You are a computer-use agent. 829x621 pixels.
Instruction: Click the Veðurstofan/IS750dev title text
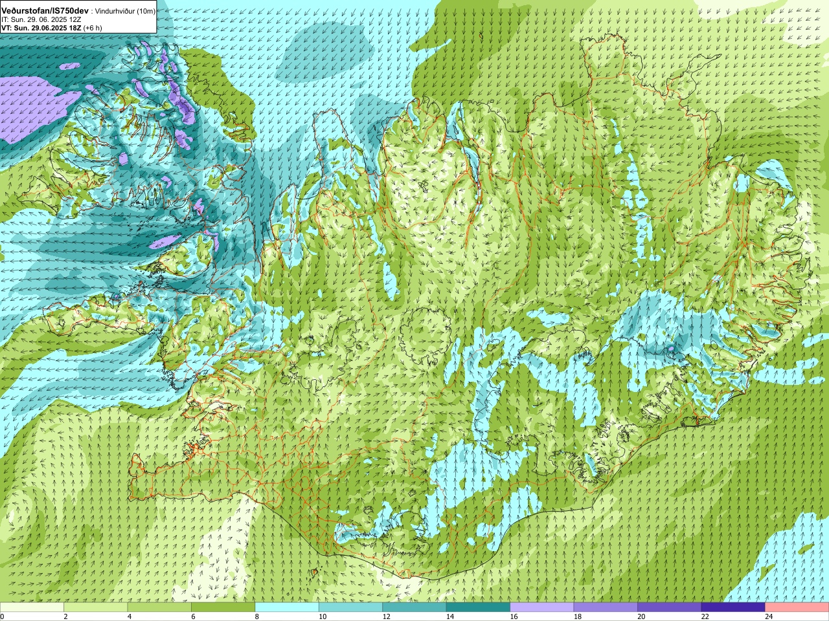(x=45, y=11)
